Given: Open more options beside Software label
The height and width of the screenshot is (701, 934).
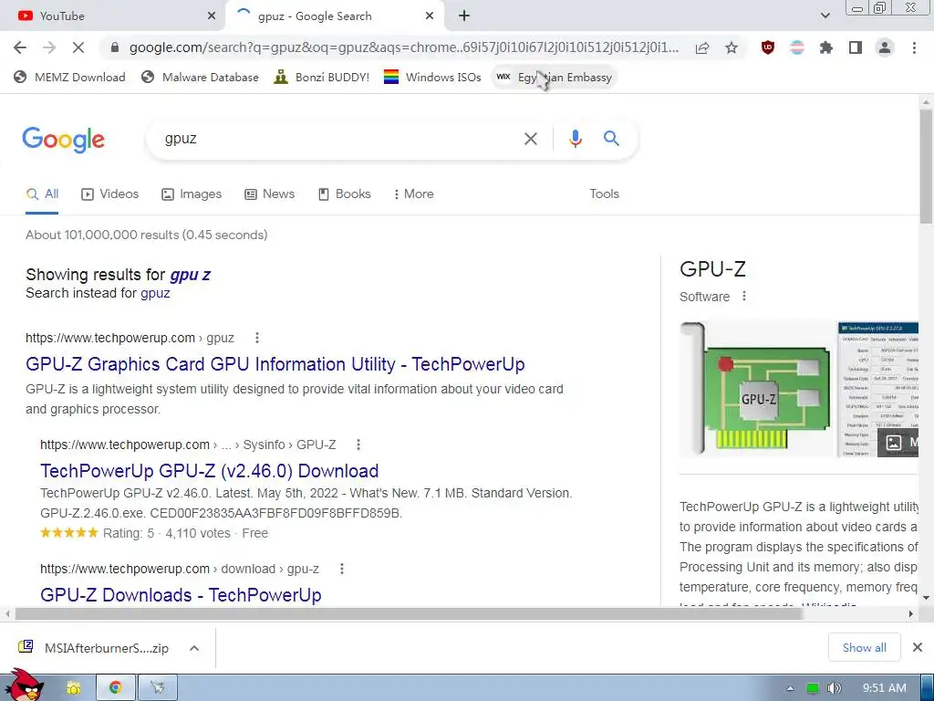Looking at the screenshot, I should coord(744,297).
